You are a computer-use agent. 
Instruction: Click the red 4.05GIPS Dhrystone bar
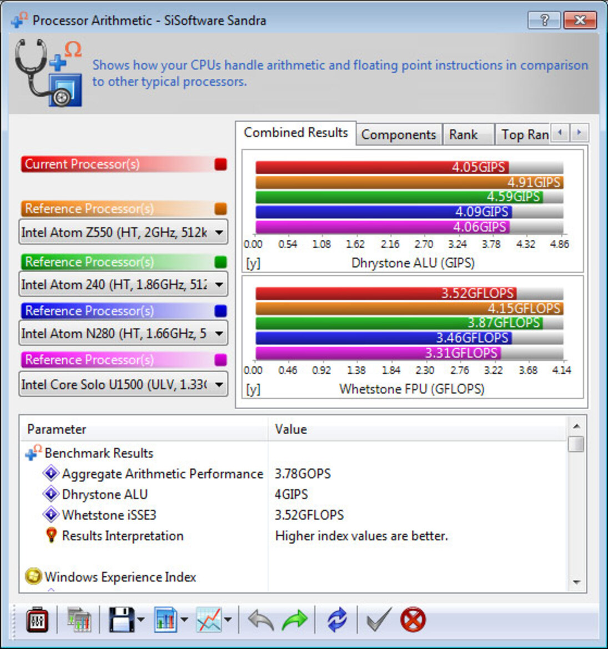click(x=382, y=167)
